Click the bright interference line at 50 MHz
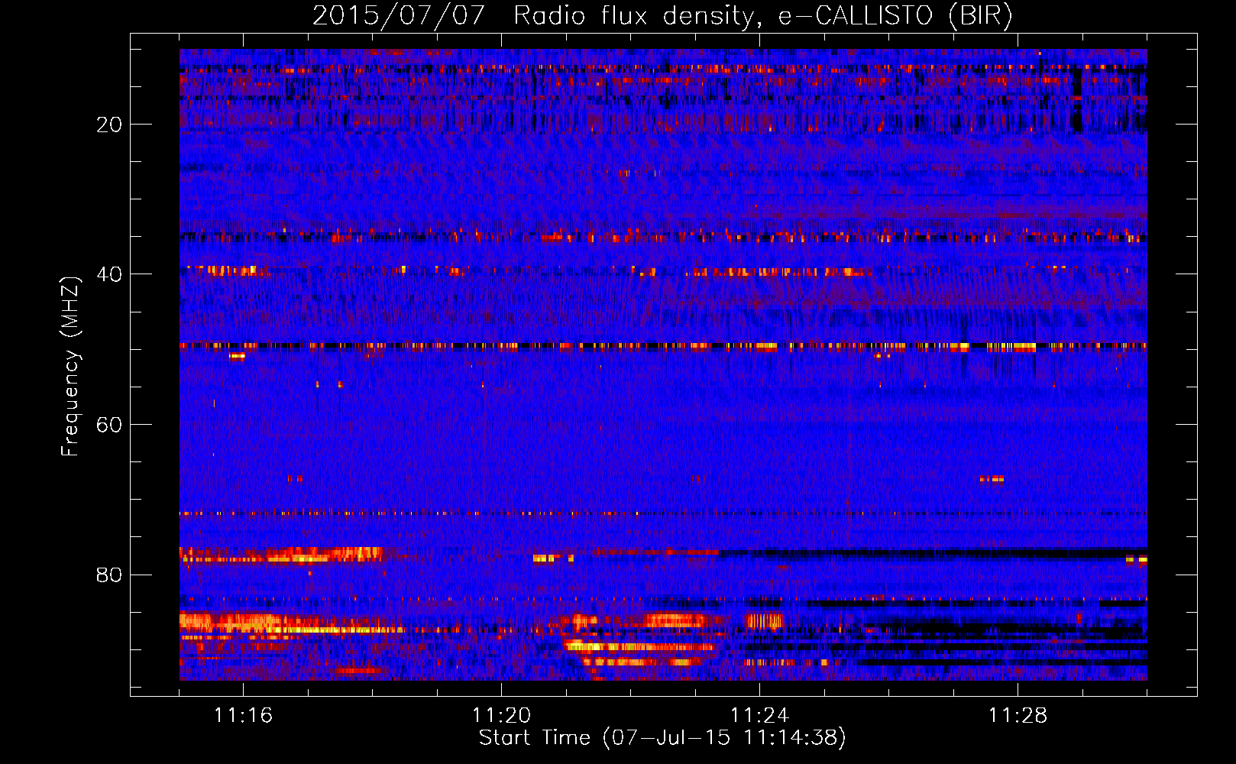 coord(663,346)
